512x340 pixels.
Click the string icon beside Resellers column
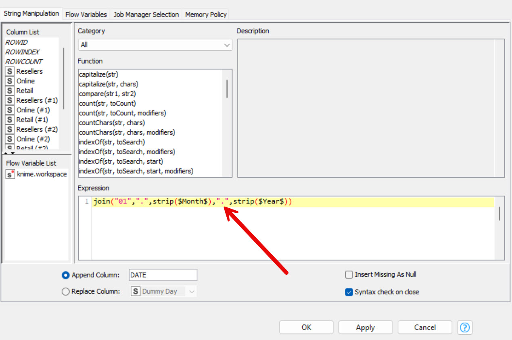coord(9,71)
